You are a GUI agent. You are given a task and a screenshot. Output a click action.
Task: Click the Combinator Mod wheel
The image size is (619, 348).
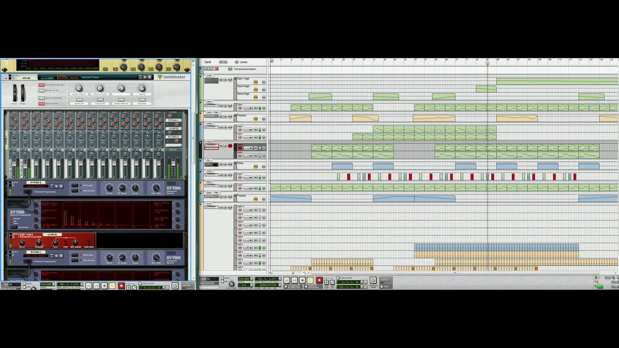pyautogui.click(x=23, y=93)
